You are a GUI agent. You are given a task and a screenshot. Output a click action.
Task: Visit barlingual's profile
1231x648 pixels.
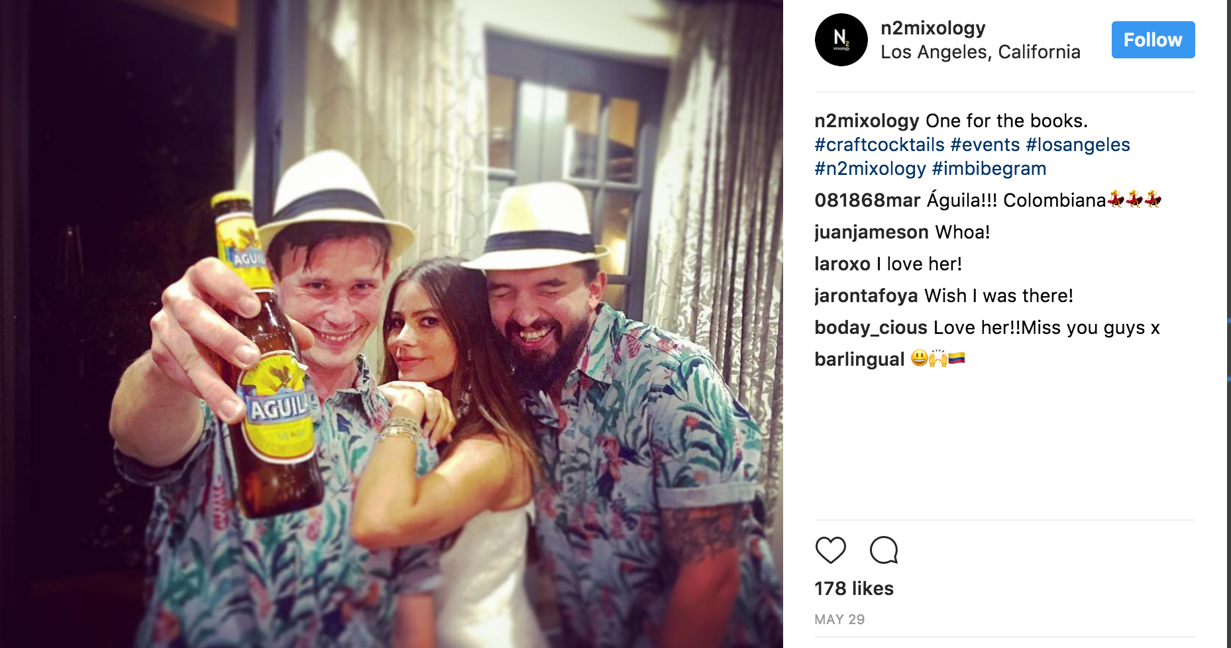859,359
